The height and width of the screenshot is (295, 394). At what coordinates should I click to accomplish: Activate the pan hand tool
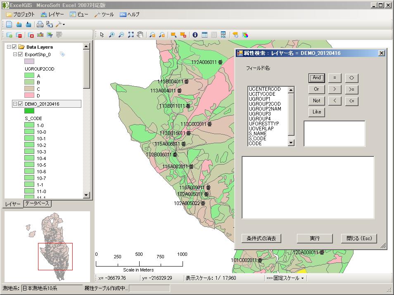click(140, 35)
